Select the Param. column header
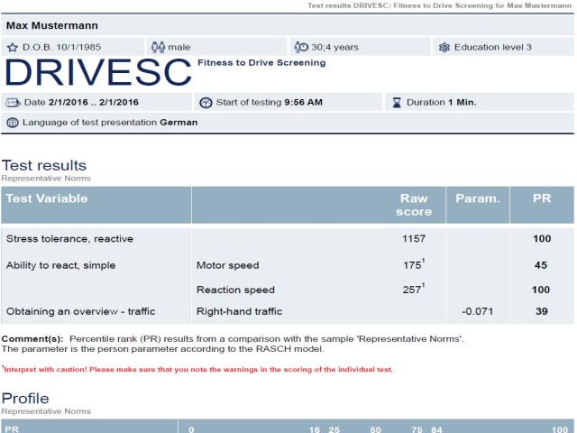Screen dimensions: 577x433 (478, 198)
